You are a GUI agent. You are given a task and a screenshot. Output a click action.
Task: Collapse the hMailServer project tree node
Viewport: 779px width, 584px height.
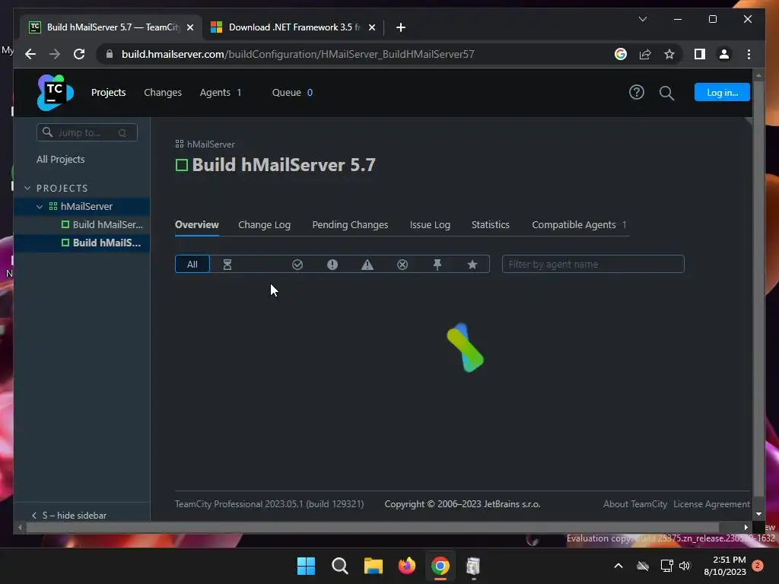click(x=40, y=207)
